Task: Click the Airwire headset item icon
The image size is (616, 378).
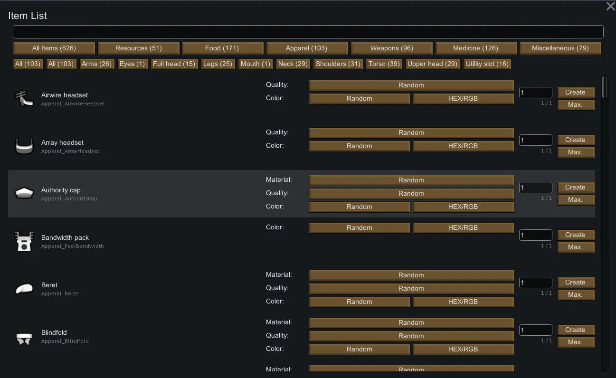Action: tap(24, 99)
